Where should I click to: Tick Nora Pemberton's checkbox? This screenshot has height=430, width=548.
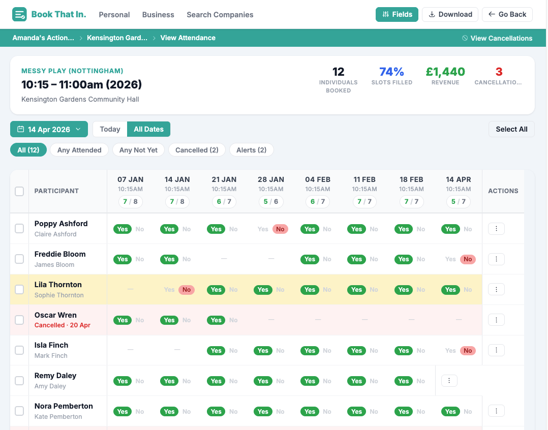19,411
